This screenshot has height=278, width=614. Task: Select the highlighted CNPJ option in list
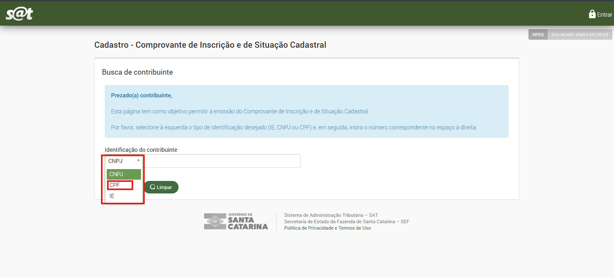click(124, 174)
